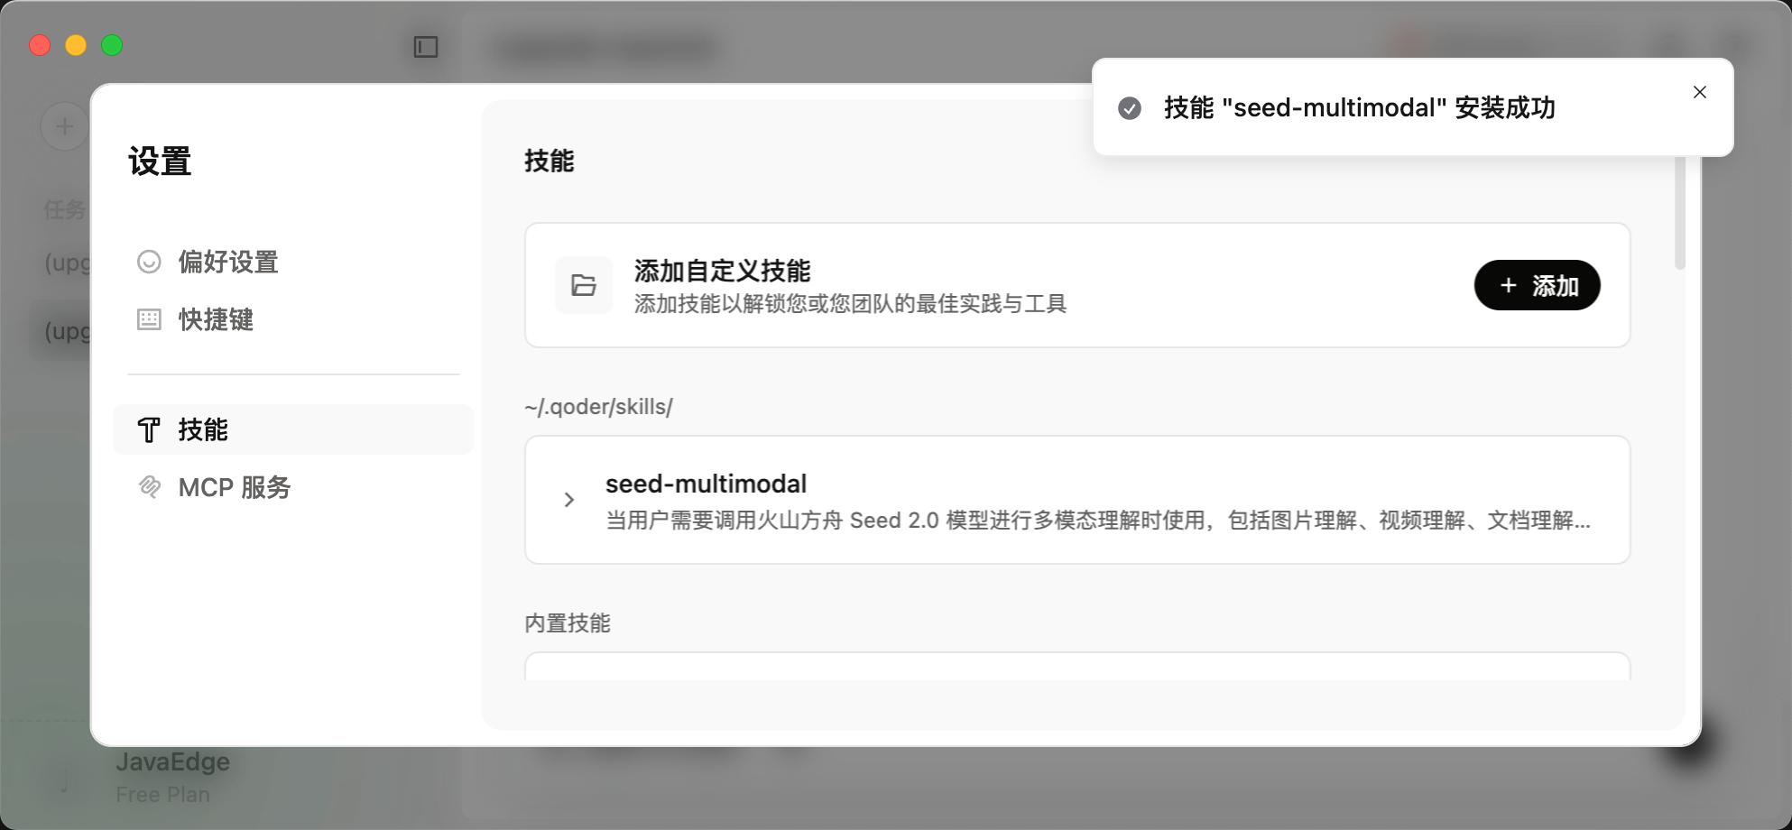
Task: Open the JavaEdge Free Plan profile
Action: click(x=171, y=777)
